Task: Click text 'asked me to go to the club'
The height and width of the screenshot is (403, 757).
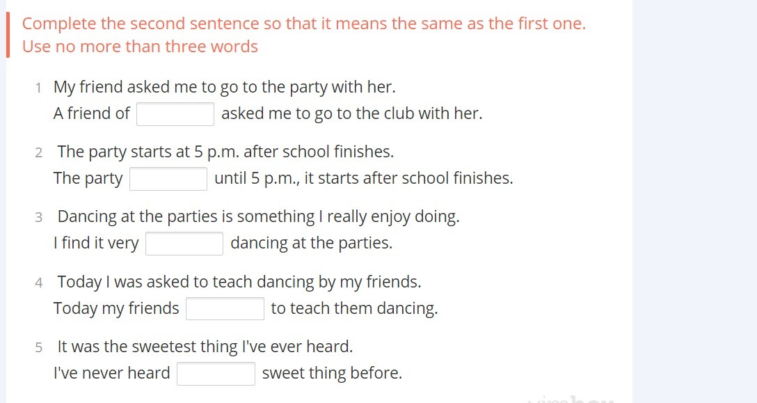Action: pos(351,114)
